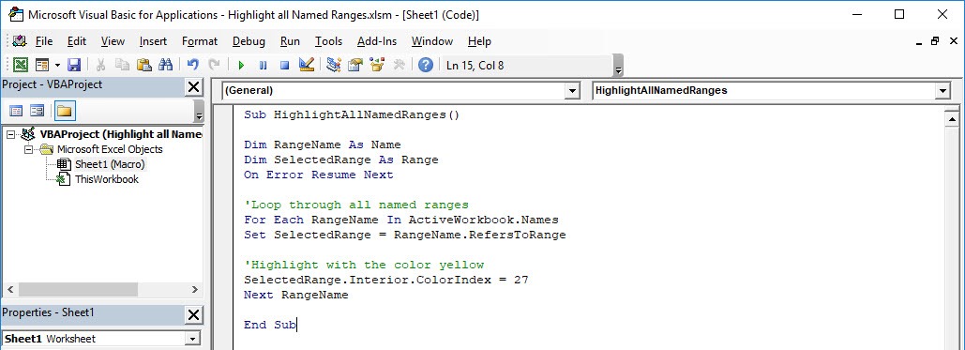Viewport: 965px width, 350px height.
Task: Open Visual Basic Help question mark icon
Action: click(425, 65)
